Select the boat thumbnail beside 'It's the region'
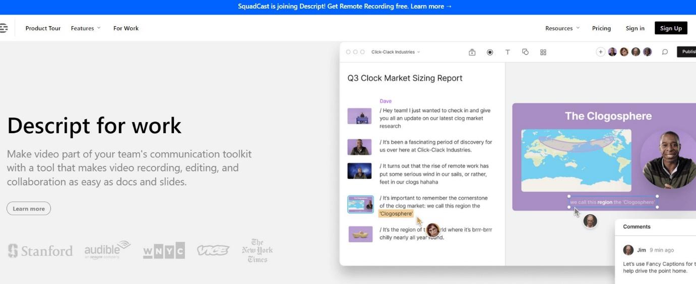The image size is (696, 284). 361,234
